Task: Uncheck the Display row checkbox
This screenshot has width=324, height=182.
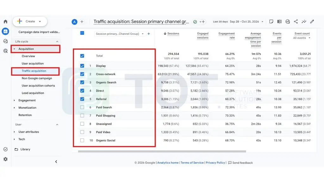Action: tap(82, 66)
